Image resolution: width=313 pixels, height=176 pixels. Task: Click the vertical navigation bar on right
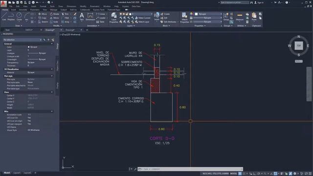click(309, 84)
